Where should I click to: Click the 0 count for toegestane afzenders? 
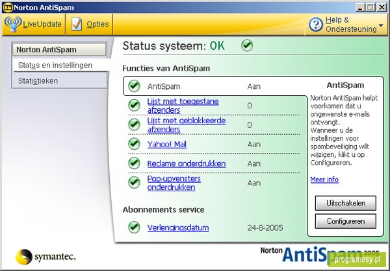point(250,106)
